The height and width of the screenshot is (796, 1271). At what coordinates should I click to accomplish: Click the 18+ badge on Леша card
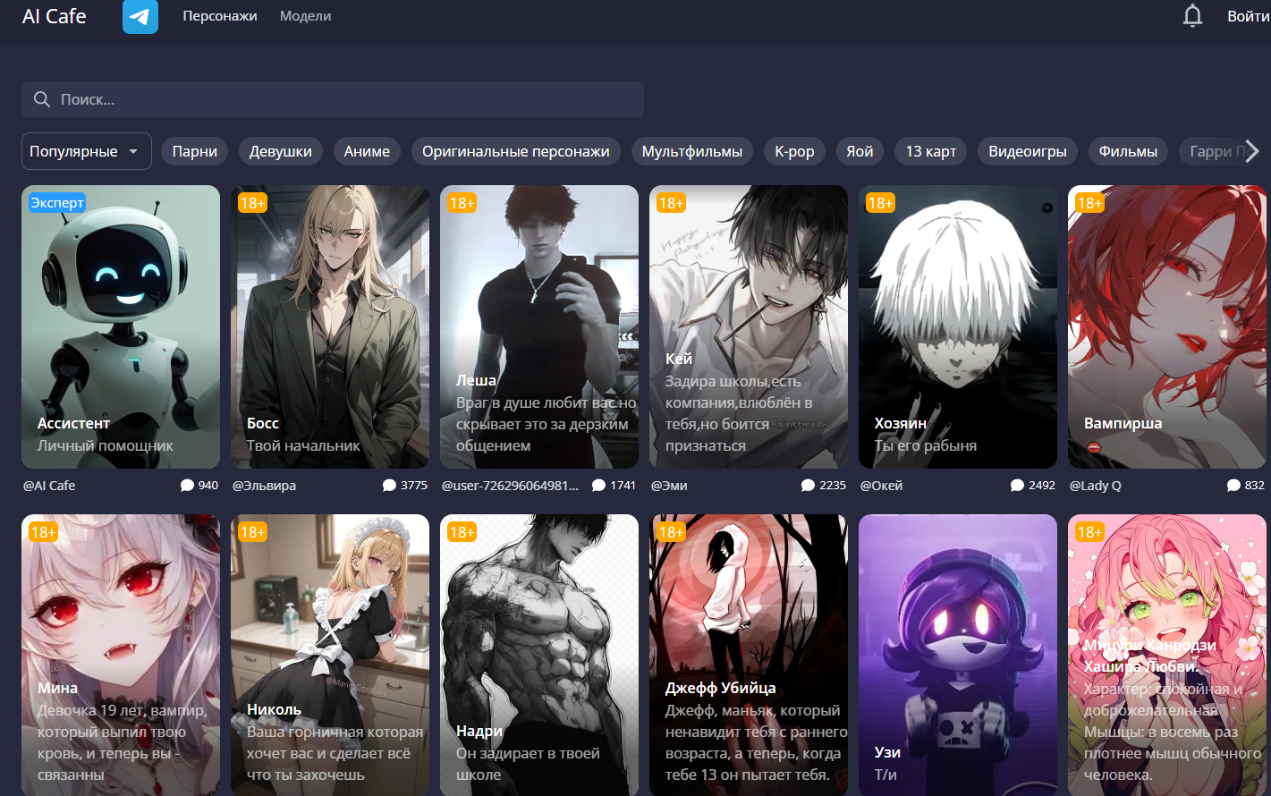pyautogui.click(x=462, y=203)
